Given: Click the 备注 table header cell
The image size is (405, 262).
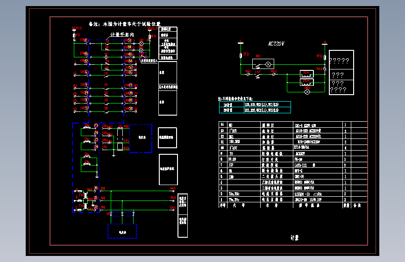Looking at the screenshot, I should click(x=357, y=205).
